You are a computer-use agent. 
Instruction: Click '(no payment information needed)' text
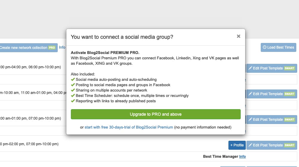click(x=203, y=127)
